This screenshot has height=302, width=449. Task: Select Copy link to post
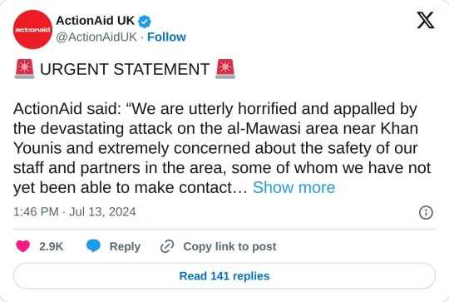pos(229,246)
